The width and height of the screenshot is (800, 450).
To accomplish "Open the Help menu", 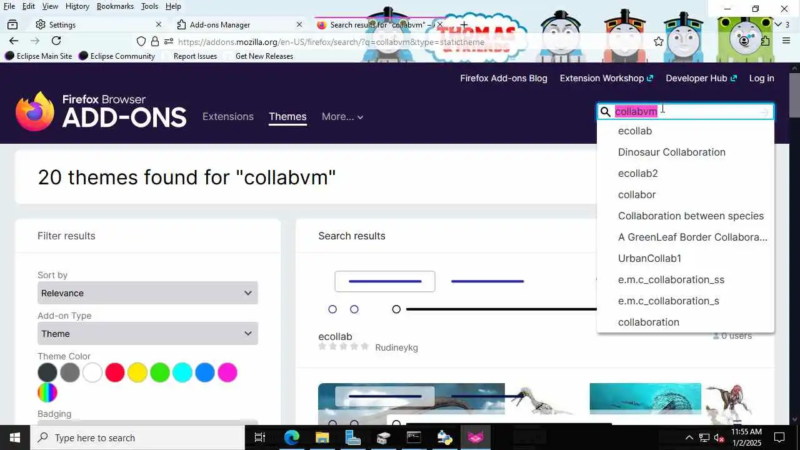I will 173,6.
